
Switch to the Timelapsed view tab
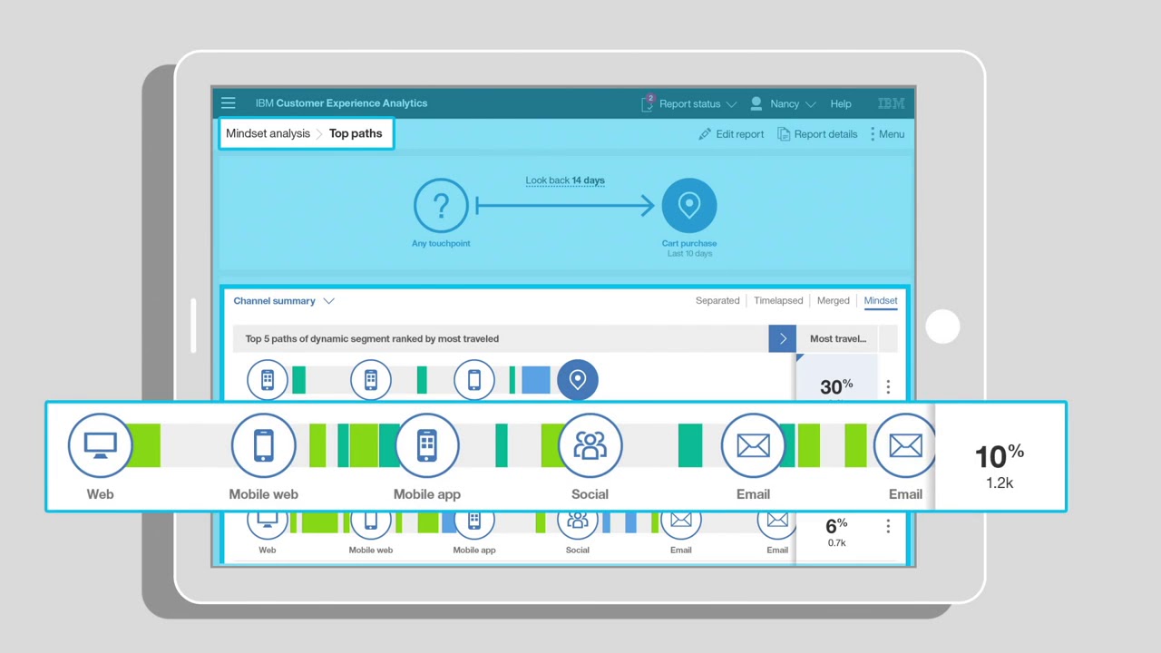(778, 301)
